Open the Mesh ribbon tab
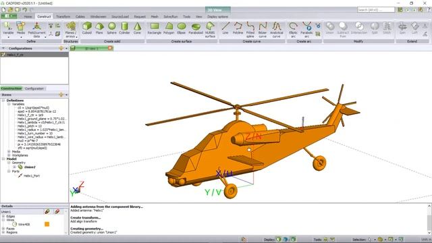 click(x=155, y=16)
